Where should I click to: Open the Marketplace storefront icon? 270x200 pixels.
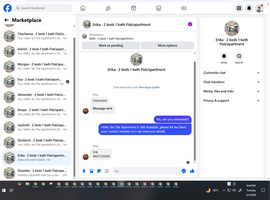pos(159,8)
